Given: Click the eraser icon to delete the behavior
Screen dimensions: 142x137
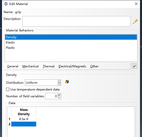Looking at the screenshot, I should click(134, 66).
